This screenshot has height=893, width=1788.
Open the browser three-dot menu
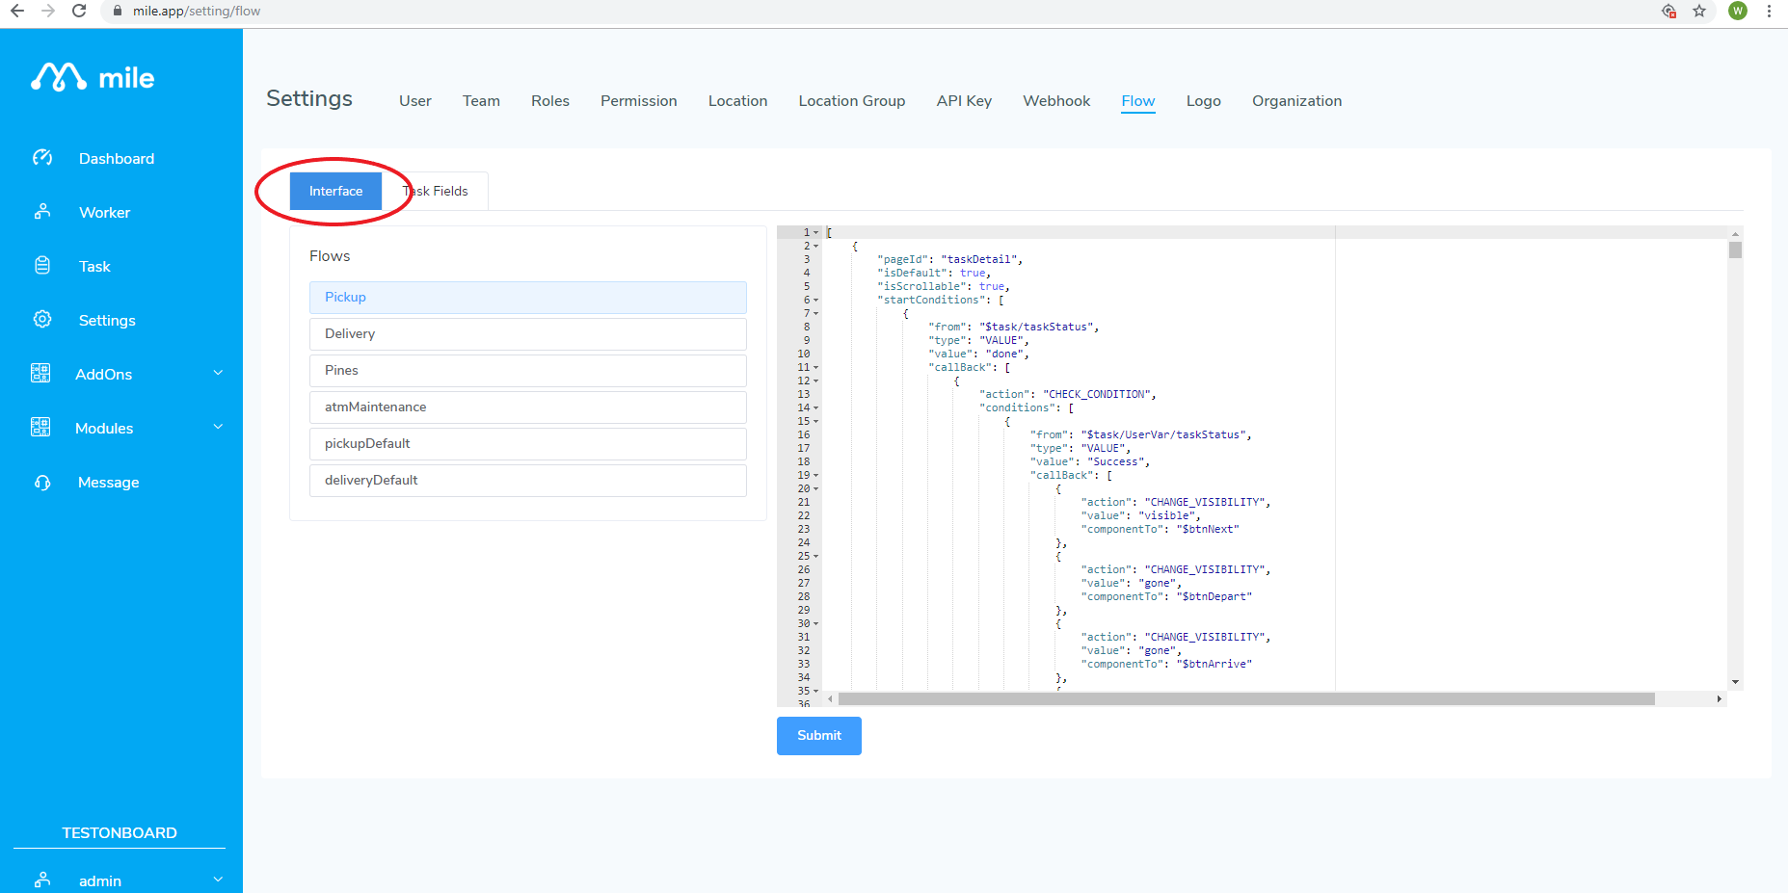tap(1769, 11)
